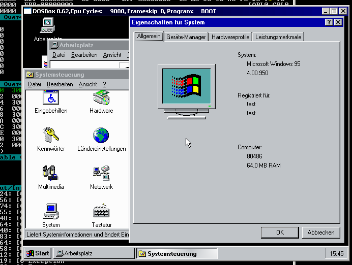Open Ansicht menu in Arbeitsplatz window
Screen dimensions: 352x265
[x=112, y=55]
